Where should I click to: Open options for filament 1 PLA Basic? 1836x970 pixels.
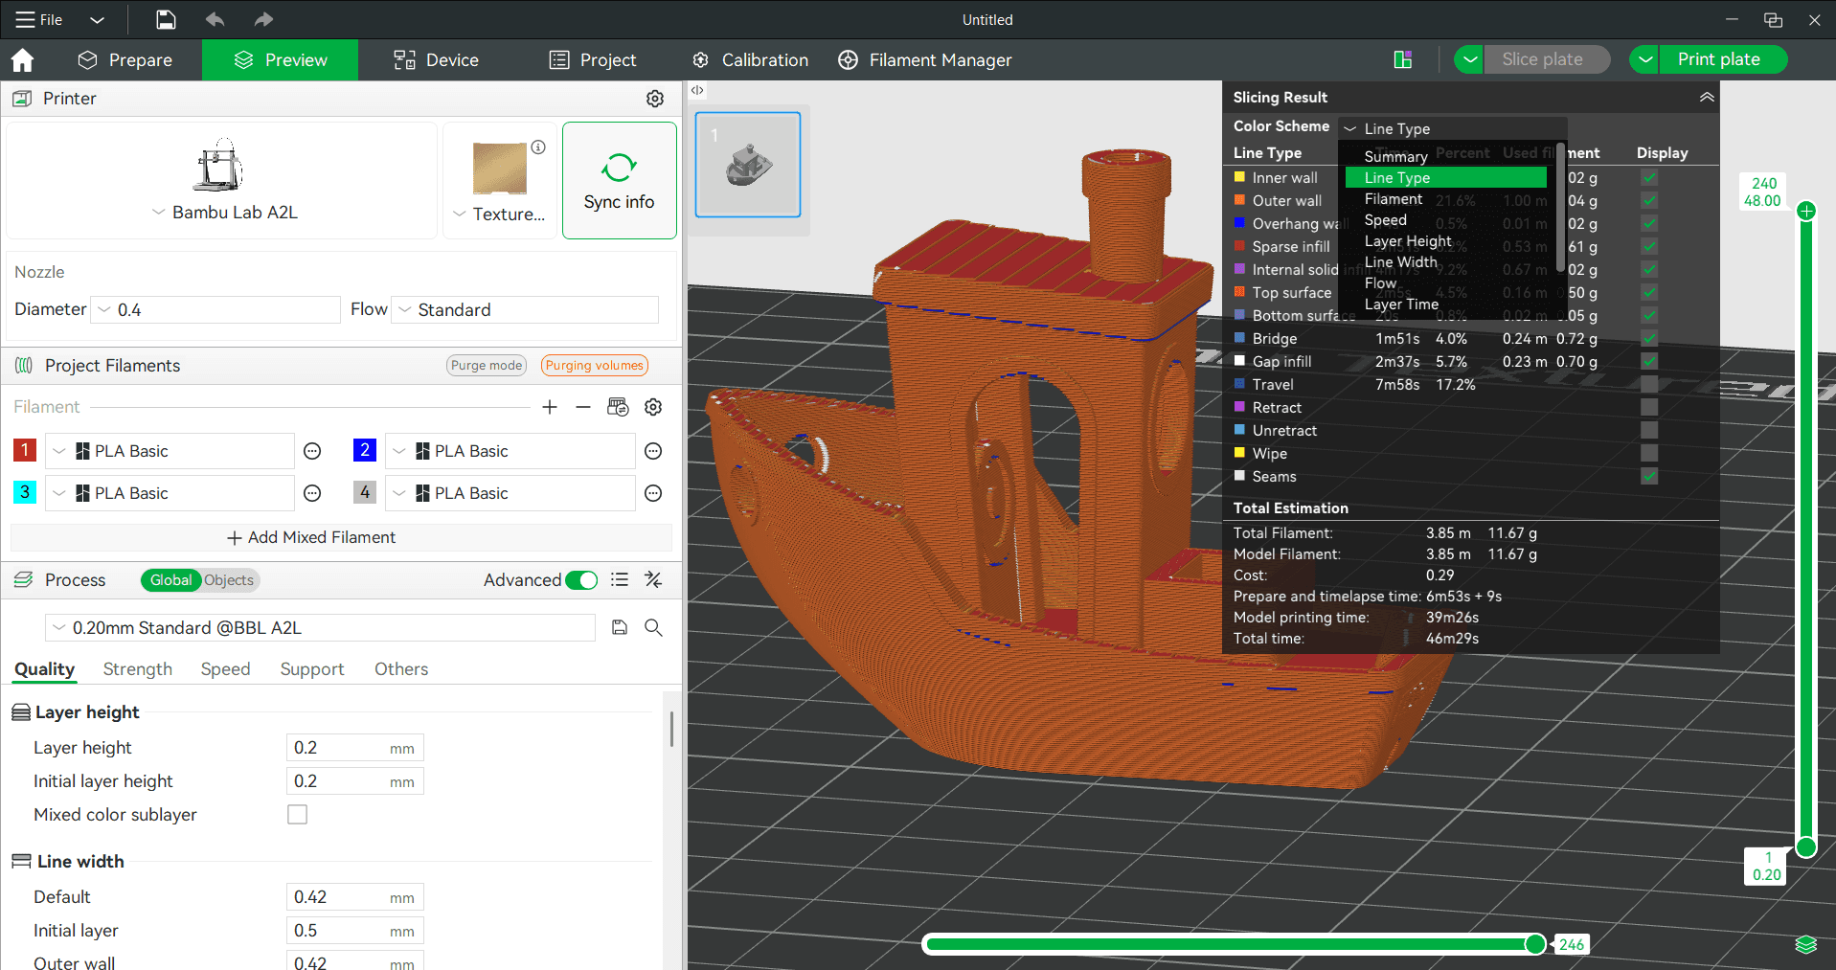coord(312,451)
